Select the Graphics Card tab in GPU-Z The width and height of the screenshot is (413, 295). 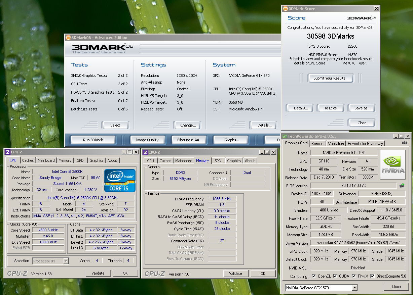coord(296,143)
